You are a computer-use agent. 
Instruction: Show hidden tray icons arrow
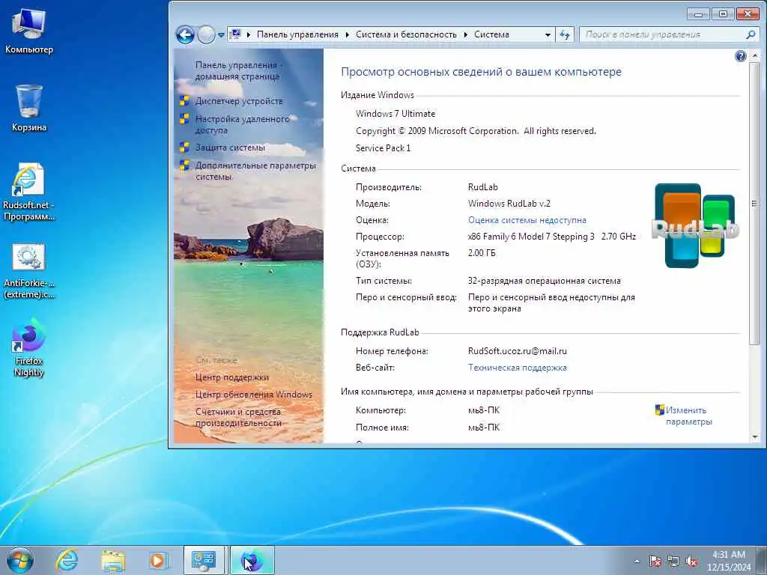(x=637, y=562)
